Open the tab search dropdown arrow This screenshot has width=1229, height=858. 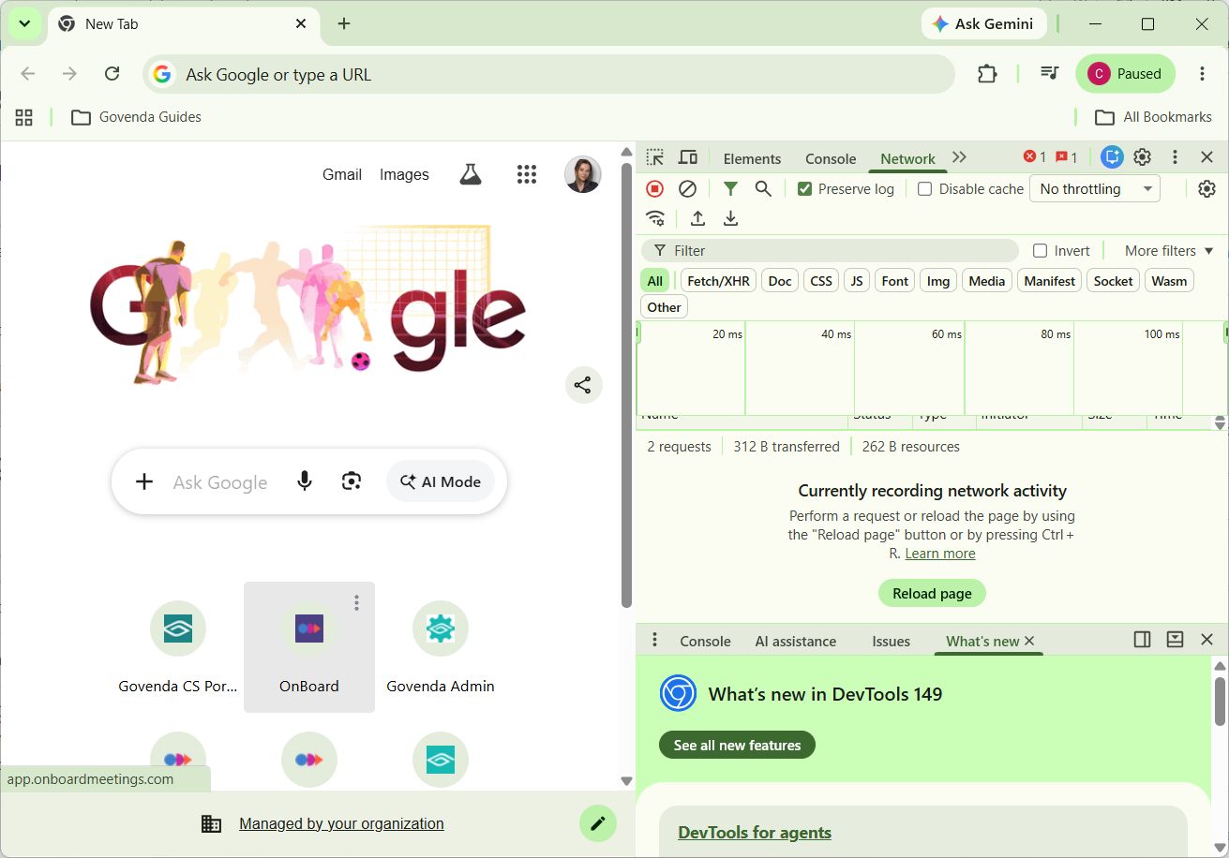click(25, 24)
